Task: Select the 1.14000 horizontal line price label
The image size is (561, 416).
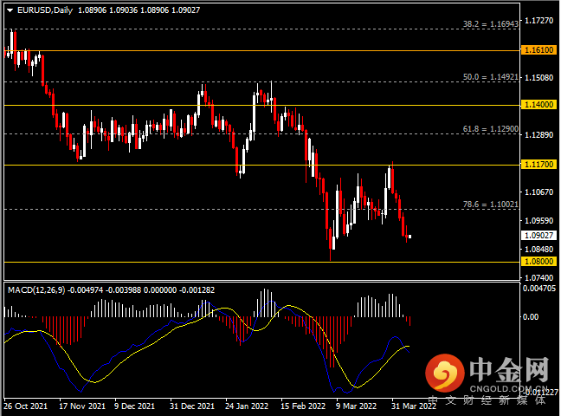Action: click(x=538, y=105)
